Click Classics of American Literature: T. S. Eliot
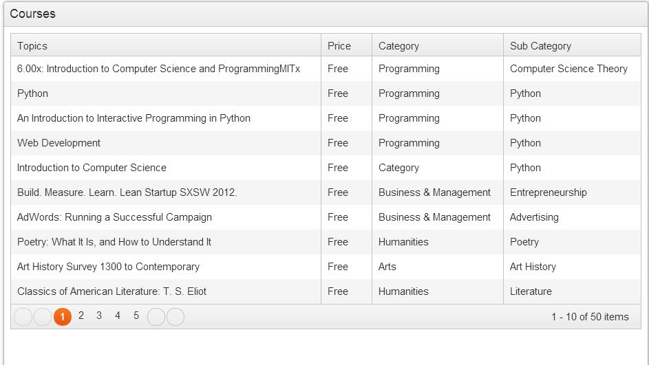The image size is (649, 365). [111, 291]
